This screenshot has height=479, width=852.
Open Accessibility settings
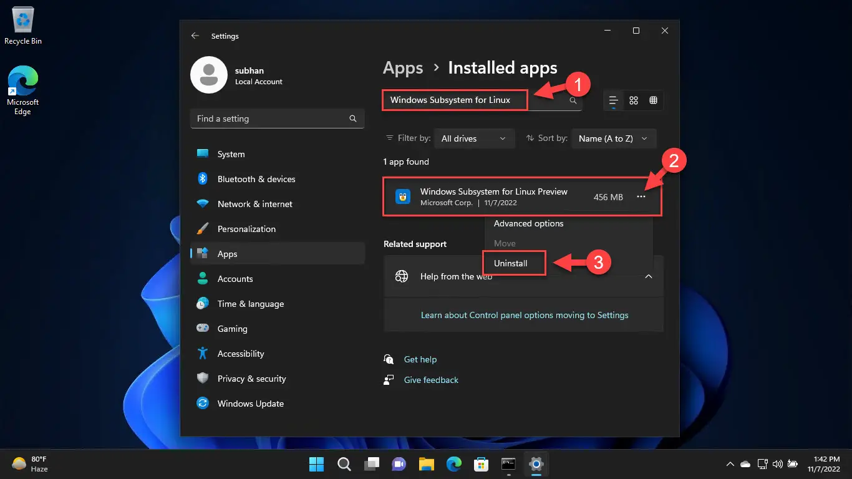(x=278, y=354)
